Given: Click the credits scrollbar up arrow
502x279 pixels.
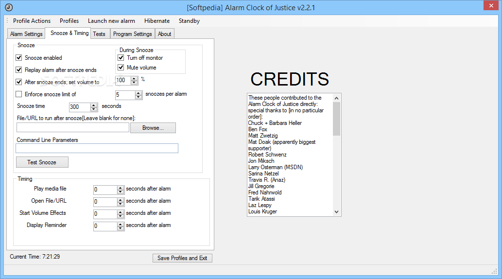Looking at the screenshot, I should point(336,98).
